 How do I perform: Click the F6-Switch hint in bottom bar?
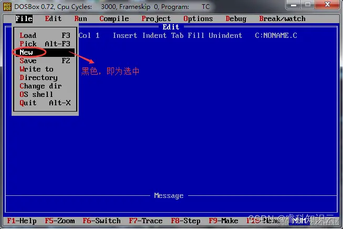pyautogui.click(x=101, y=221)
